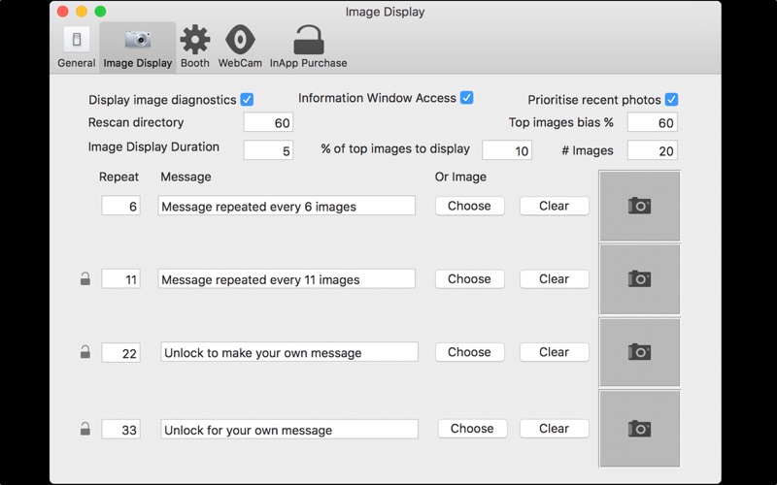777x485 pixels.
Task: Toggle Information Window Access checkbox
Action: (x=466, y=98)
